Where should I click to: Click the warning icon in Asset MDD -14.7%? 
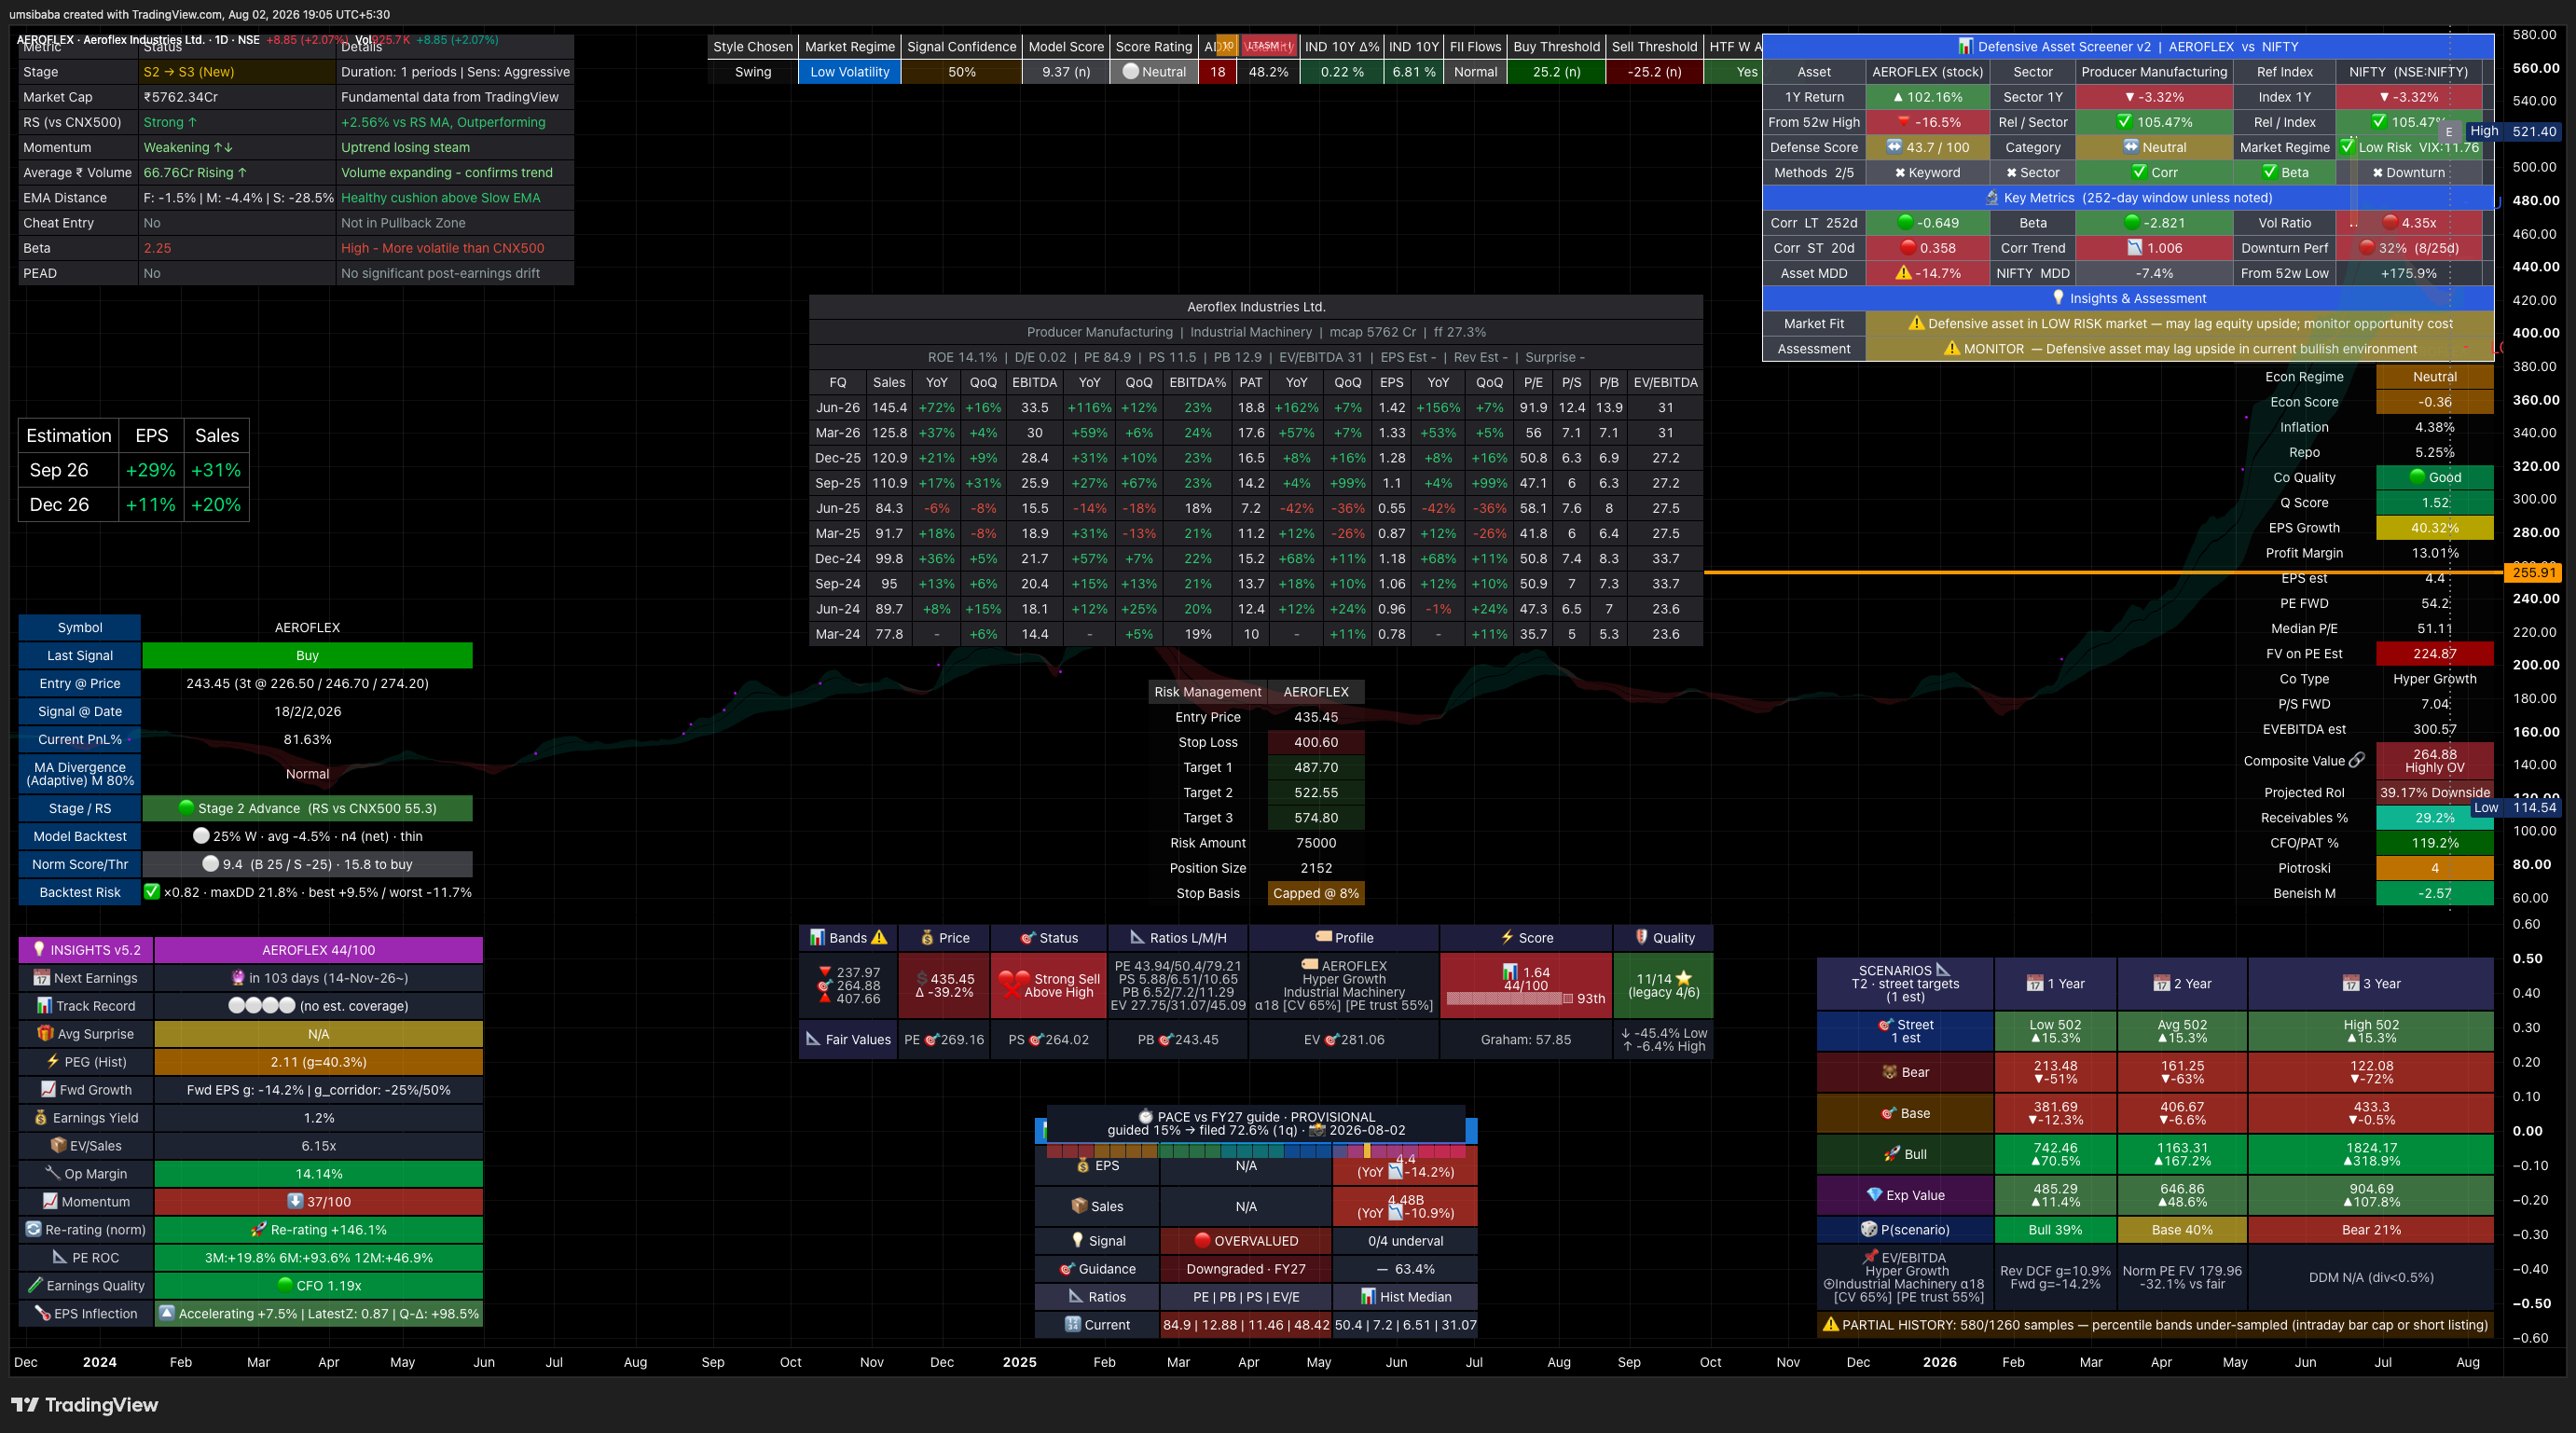[1903, 272]
